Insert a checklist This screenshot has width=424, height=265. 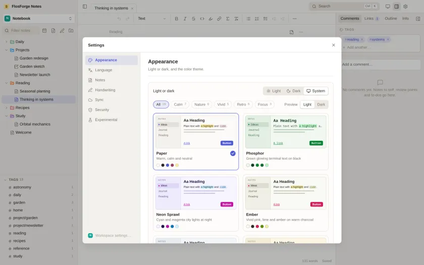tap(266, 19)
